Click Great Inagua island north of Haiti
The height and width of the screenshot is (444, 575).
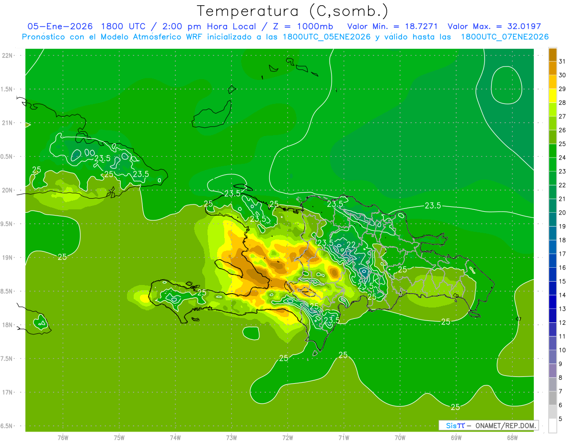tap(213, 114)
